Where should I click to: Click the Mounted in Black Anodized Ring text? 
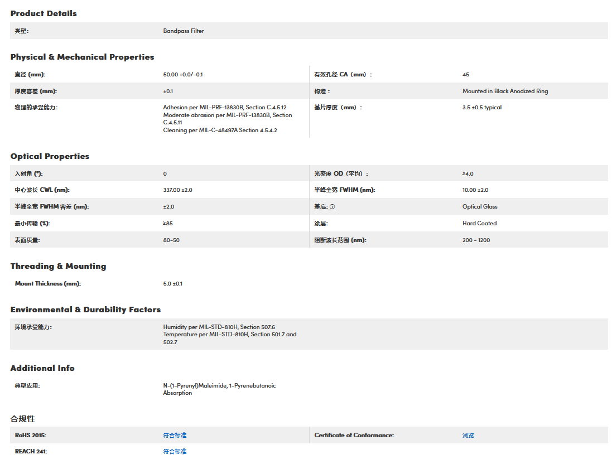coord(505,91)
